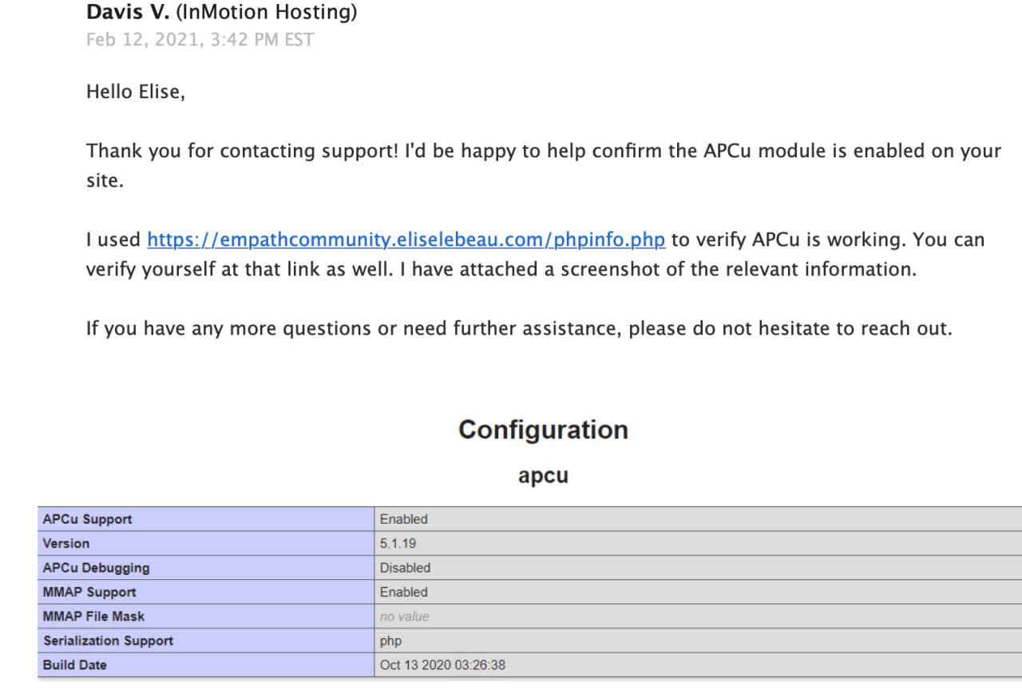Select the APCu Support row label
The image size is (1022, 690).
88,519
